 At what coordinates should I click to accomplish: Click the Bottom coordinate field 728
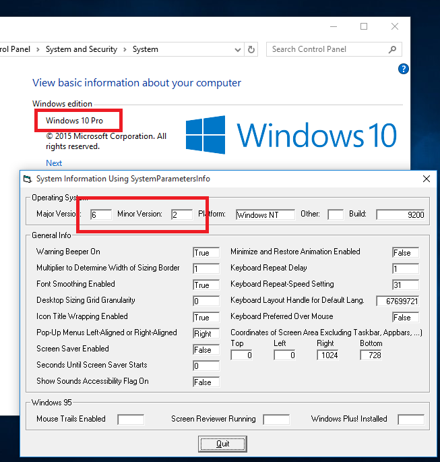point(371,355)
